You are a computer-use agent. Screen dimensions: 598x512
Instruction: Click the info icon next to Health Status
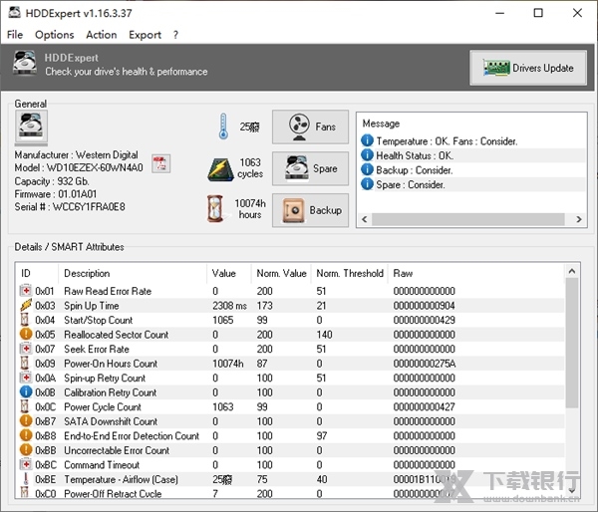tap(367, 155)
